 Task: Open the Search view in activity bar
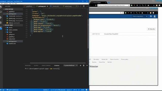tap(1, 12)
